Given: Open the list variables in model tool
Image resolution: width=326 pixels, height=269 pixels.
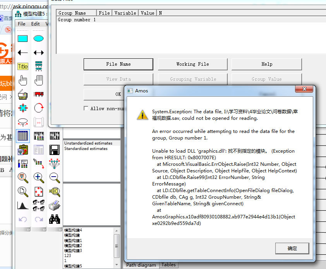Looking at the screenshot, I should click(x=38, y=66).
